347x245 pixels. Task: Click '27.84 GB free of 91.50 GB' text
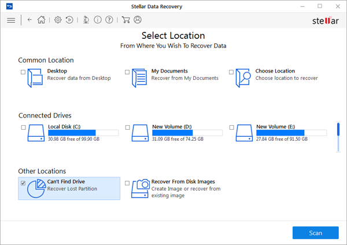[x=282, y=139]
